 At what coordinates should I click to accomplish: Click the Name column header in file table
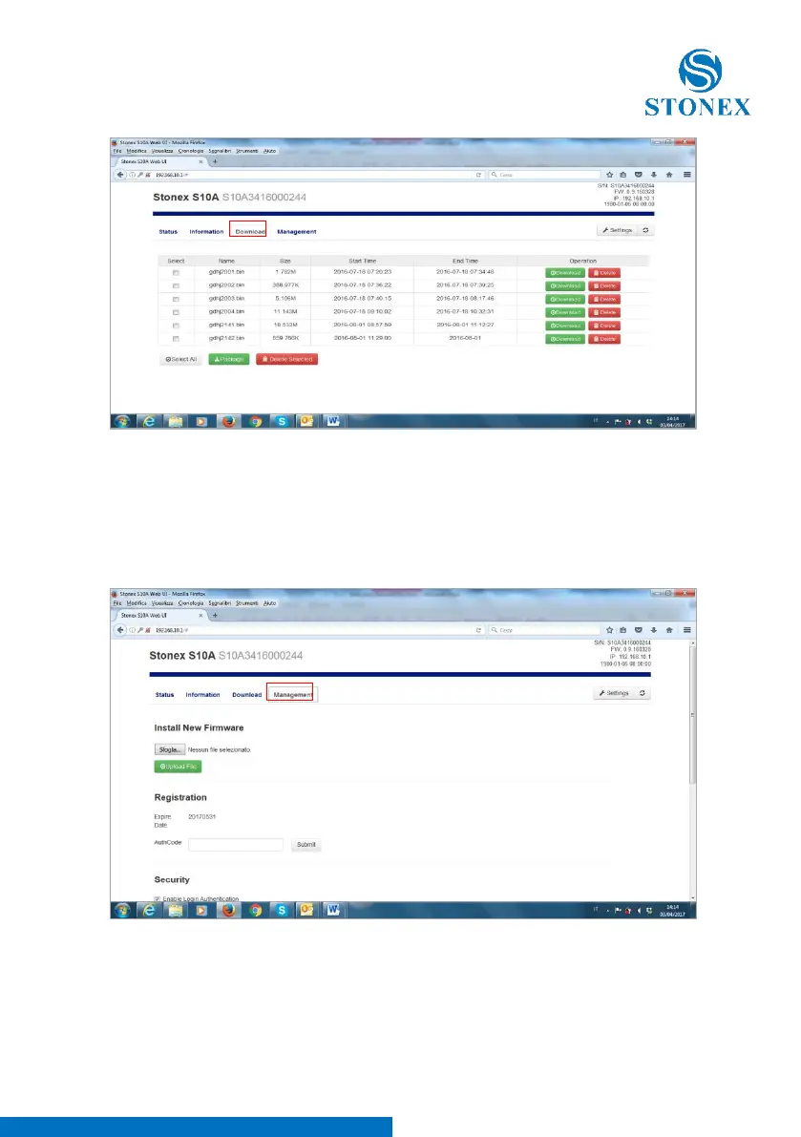pos(227,261)
